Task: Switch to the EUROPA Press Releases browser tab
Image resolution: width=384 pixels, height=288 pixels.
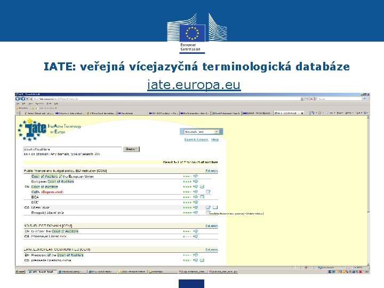Action: click(257, 113)
